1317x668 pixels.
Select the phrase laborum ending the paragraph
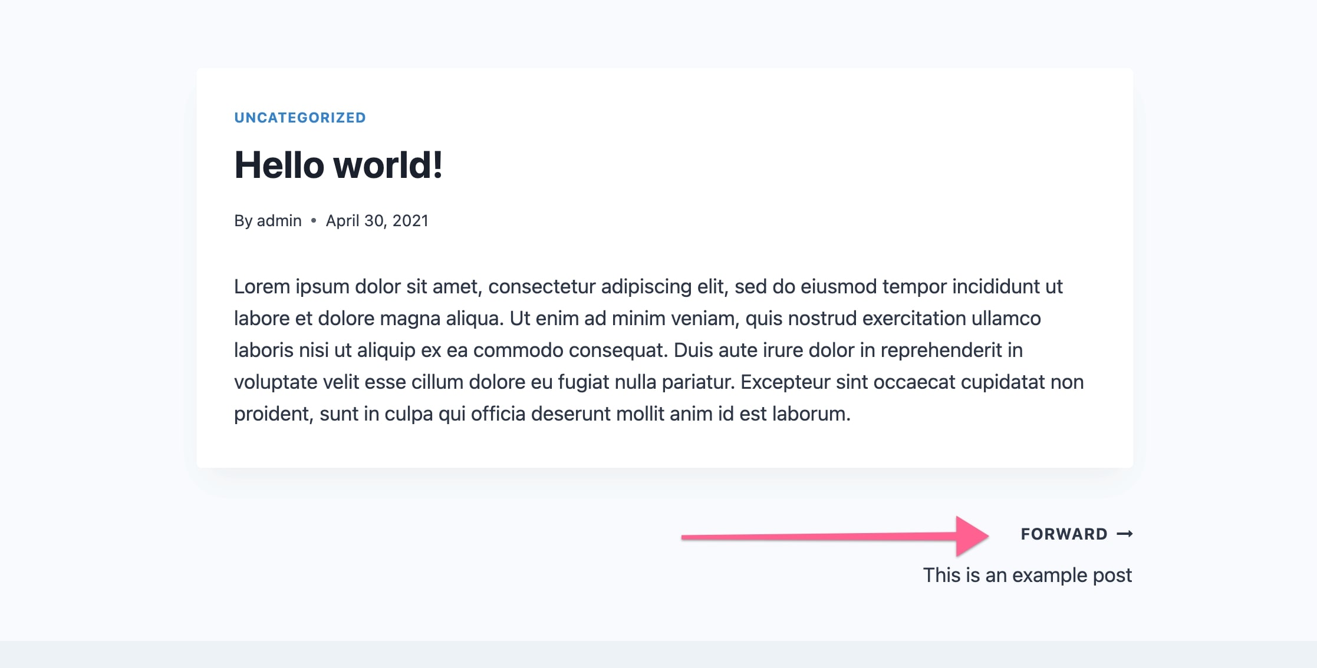tap(812, 413)
